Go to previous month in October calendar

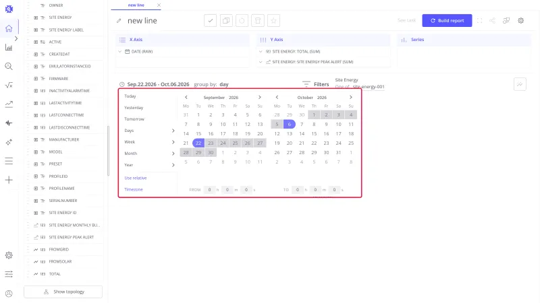(x=277, y=97)
